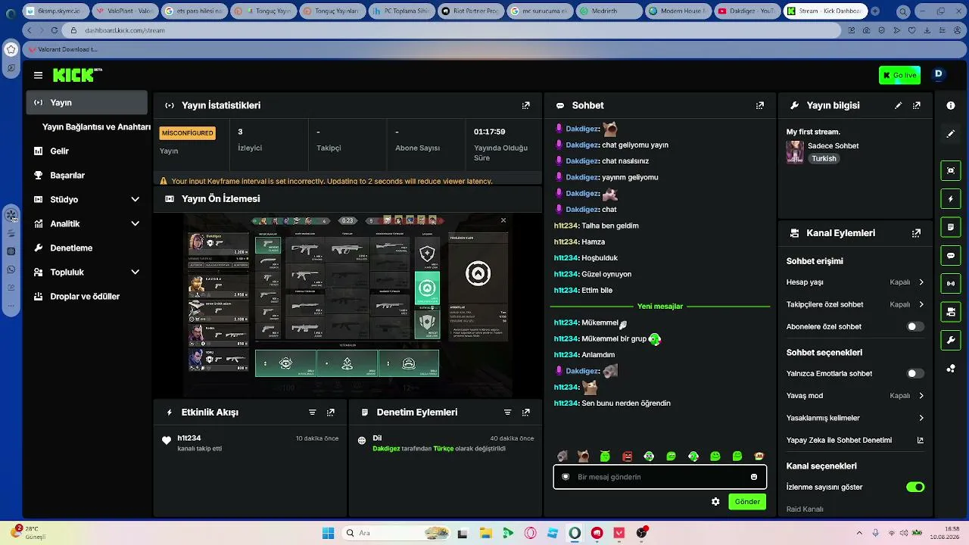969x545 pixels.
Task: Open File Explorer from taskbar
Action: (x=485, y=533)
